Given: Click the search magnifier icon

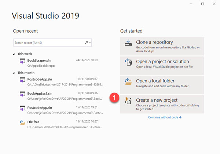Looking at the screenshot, I should [87, 43].
